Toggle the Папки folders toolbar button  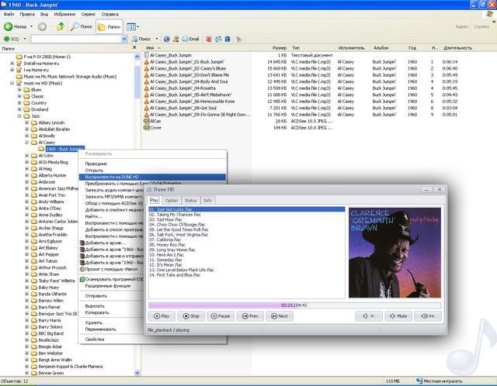pos(109,26)
